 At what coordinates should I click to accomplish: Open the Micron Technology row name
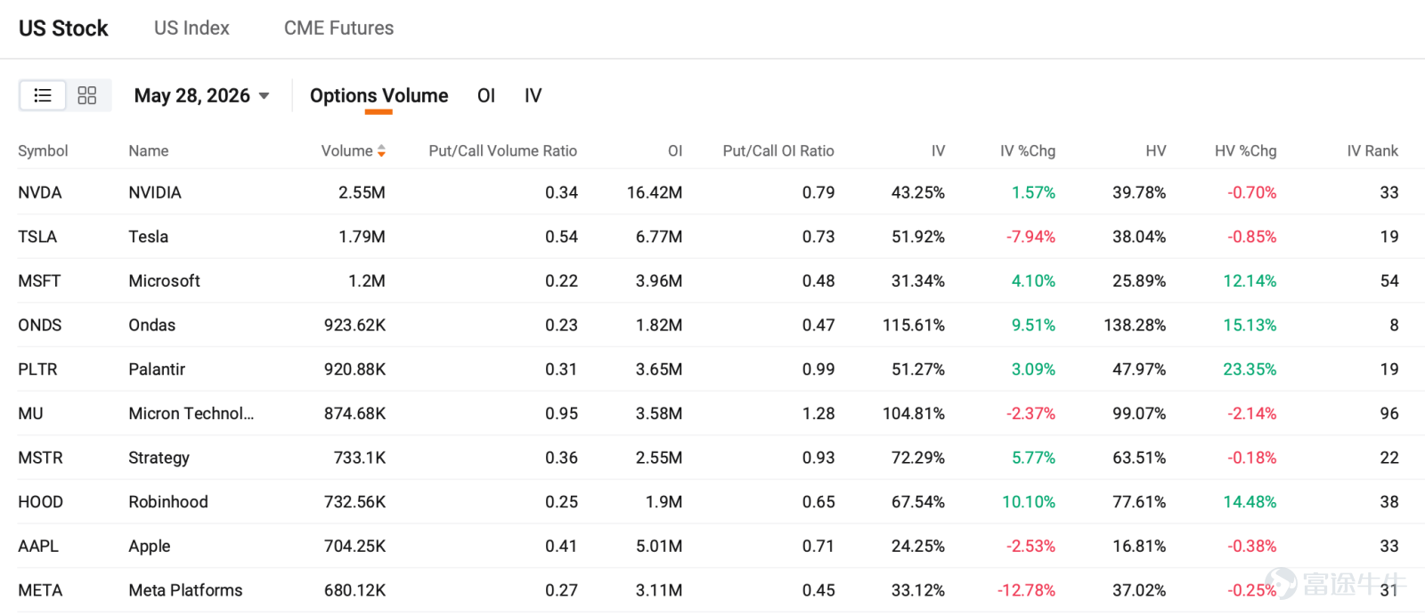[191, 414]
